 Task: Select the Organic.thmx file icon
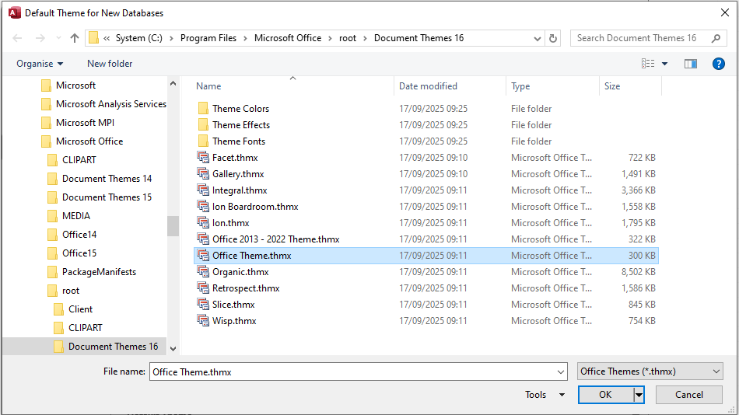click(203, 272)
